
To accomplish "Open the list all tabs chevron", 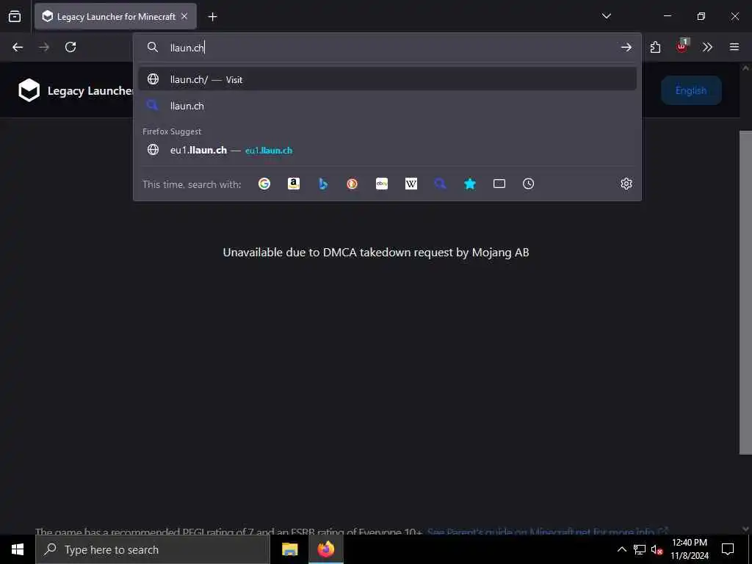I will (606, 16).
